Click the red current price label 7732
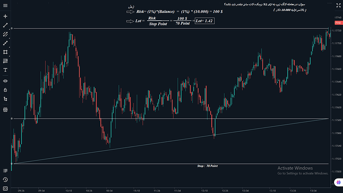Image resolution: width=343 pixels, height=193 pixels. 338,23
